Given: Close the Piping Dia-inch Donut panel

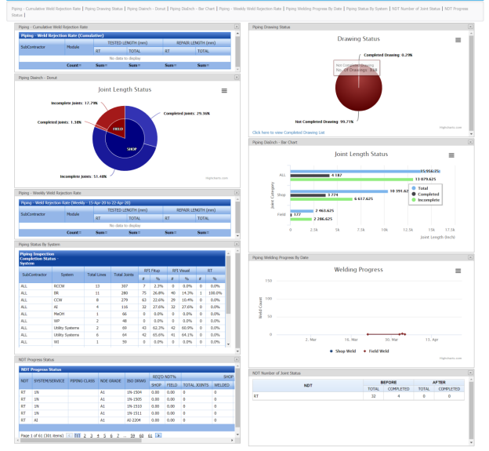Looking at the screenshot, I should pyautogui.click(x=237, y=78).
